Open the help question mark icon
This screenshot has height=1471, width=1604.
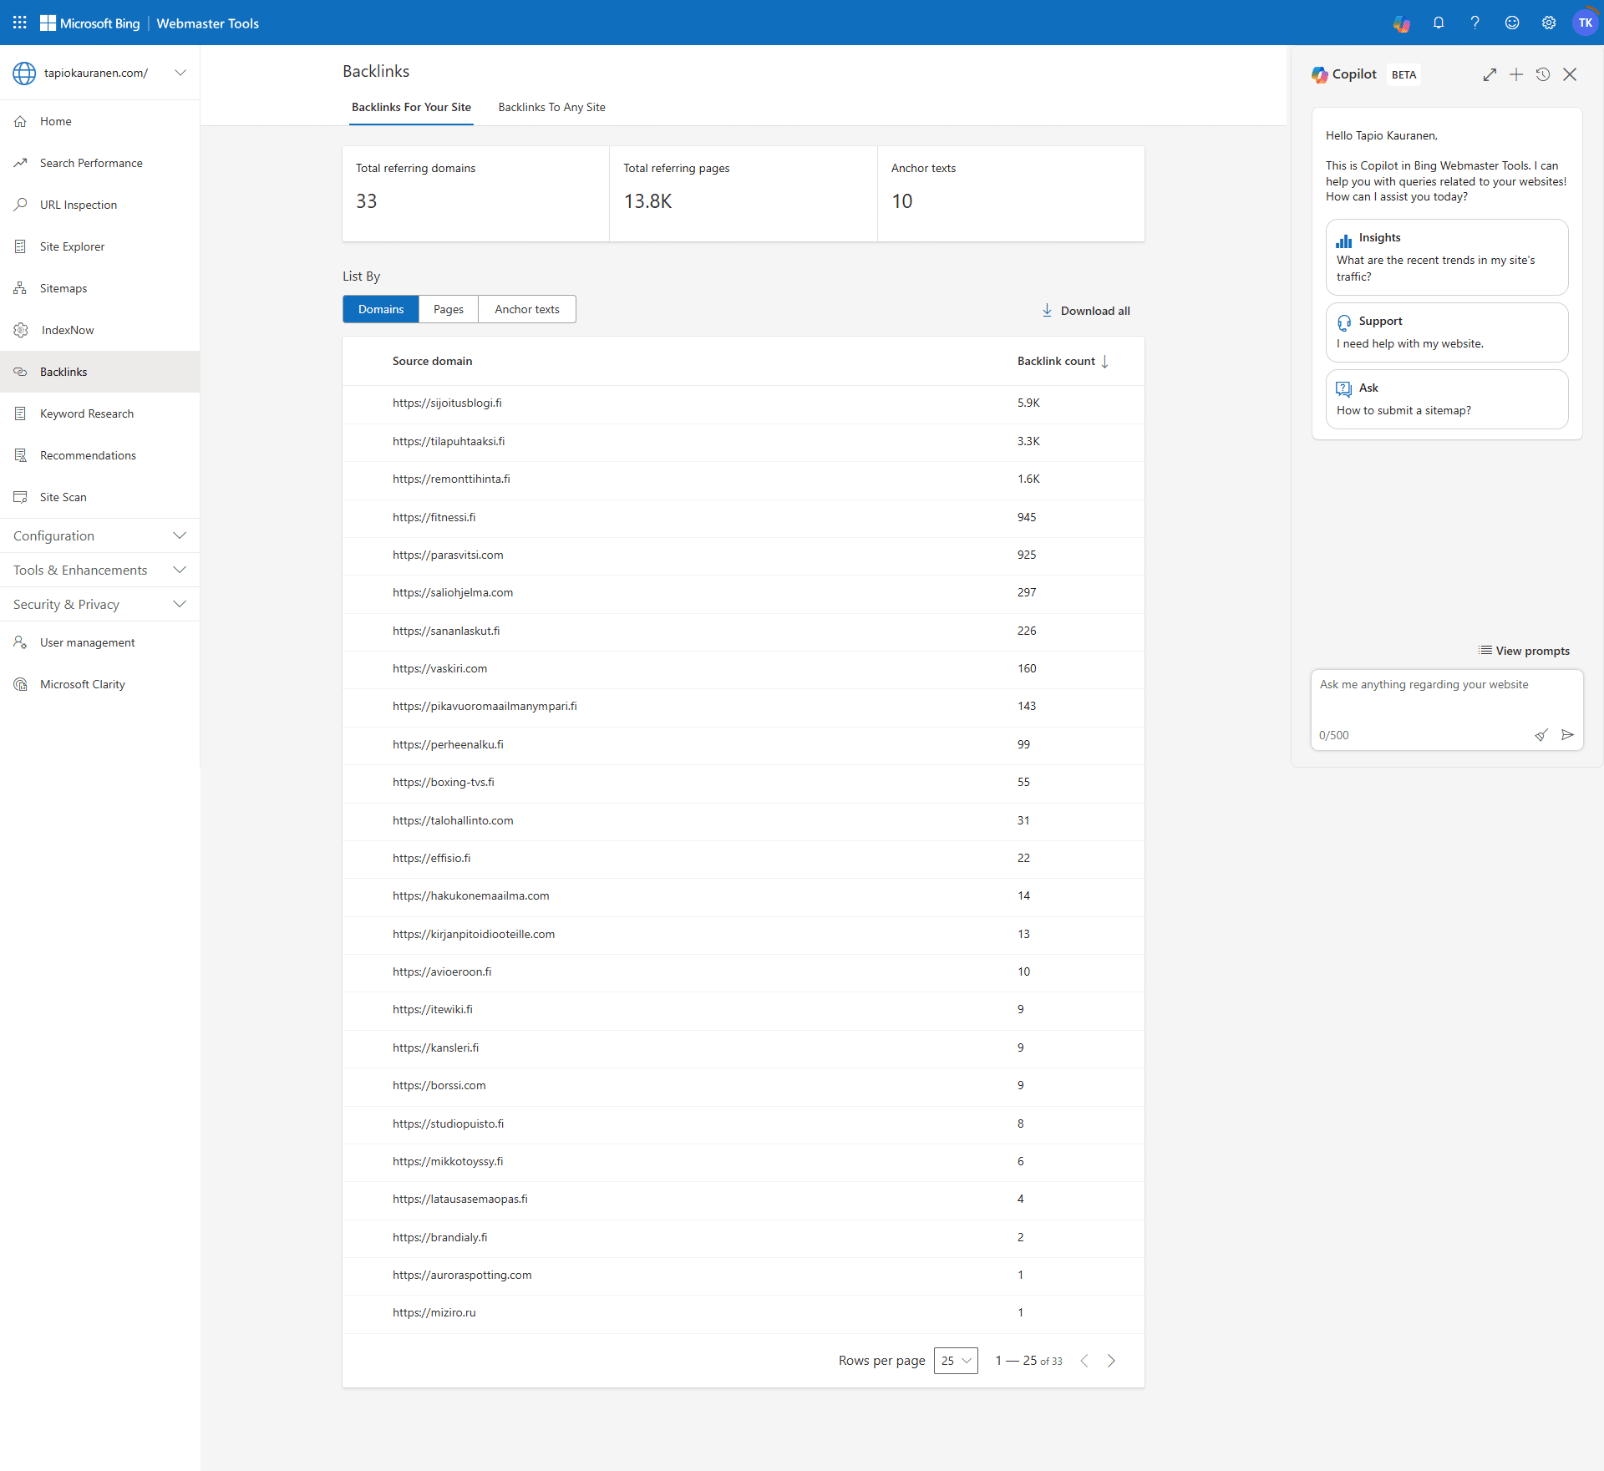pyautogui.click(x=1475, y=23)
